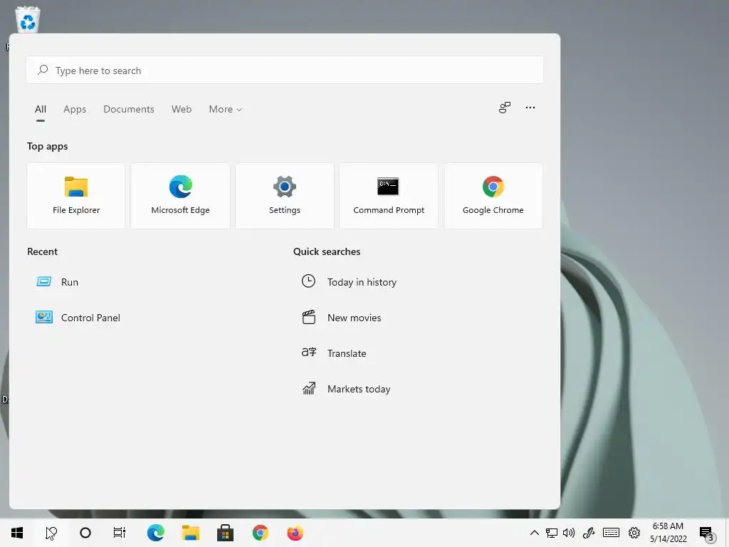Launch Firefox from the taskbar
This screenshot has width=729, height=547.
point(295,533)
